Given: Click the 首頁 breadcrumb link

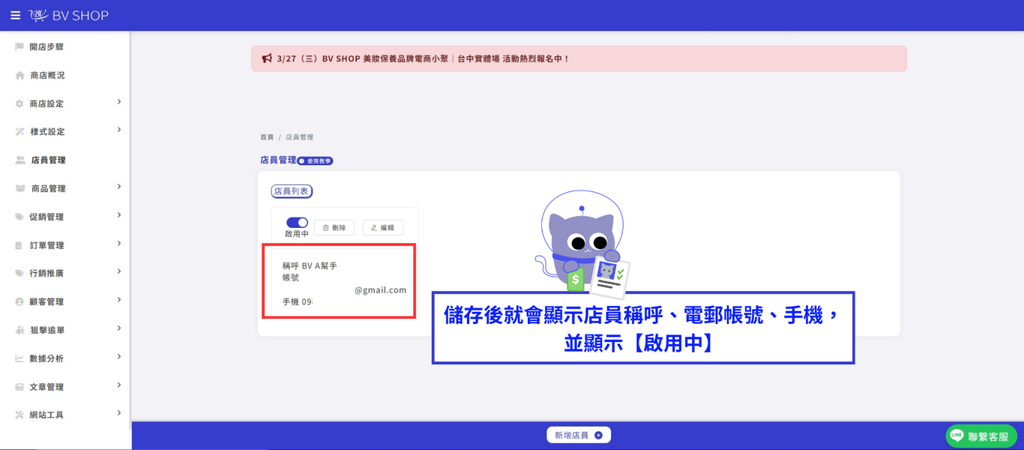Looking at the screenshot, I should [x=267, y=137].
